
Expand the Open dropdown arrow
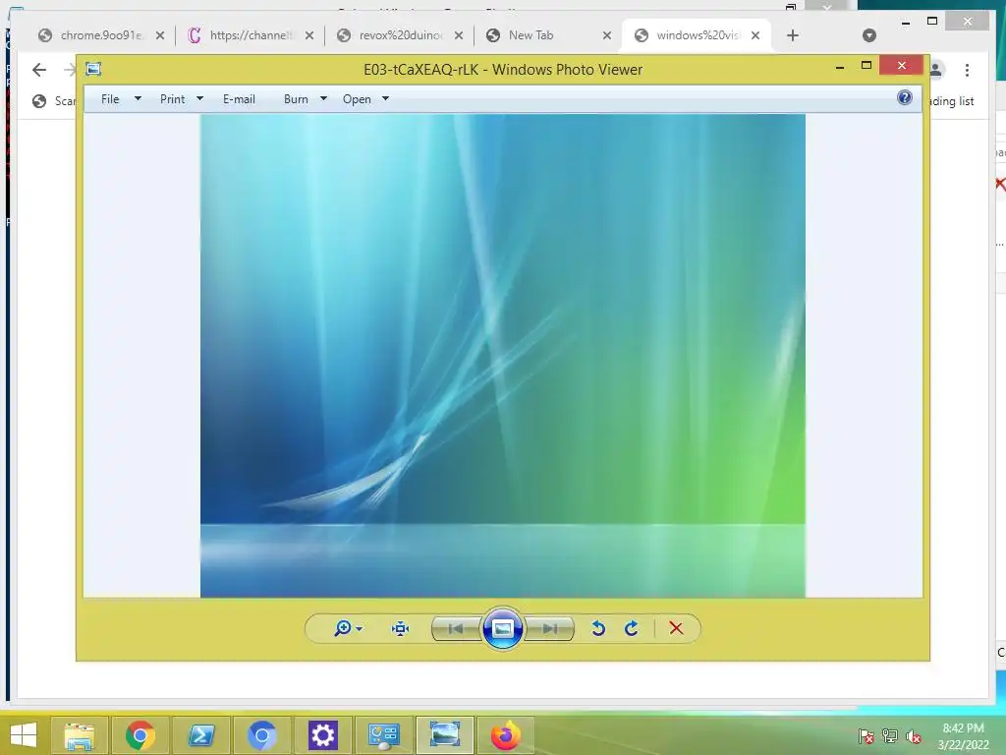pos(385,99)
